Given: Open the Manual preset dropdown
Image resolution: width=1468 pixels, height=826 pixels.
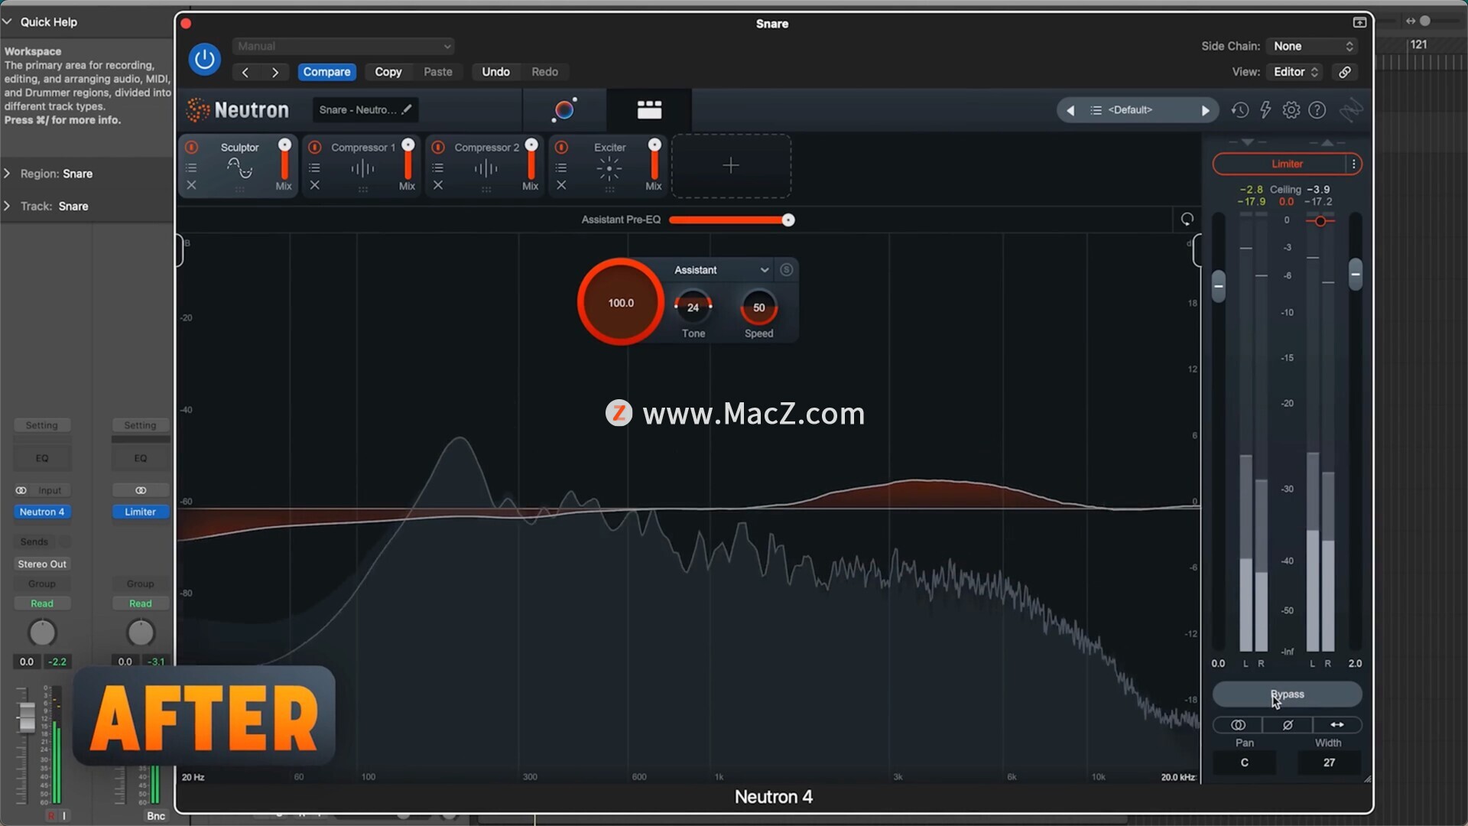Looking at the screenshot, I should [x=343, y=46].
